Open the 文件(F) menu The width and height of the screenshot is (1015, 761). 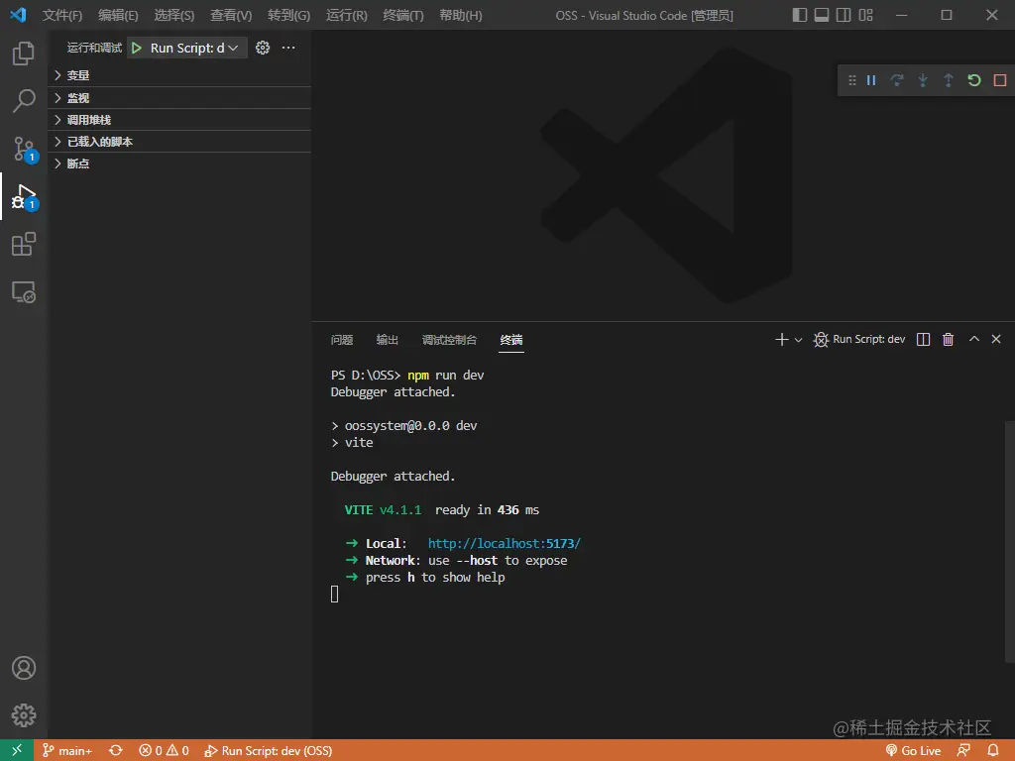point(62,15)
